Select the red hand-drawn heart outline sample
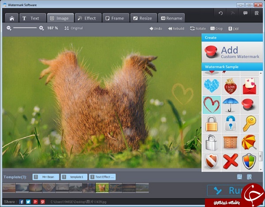Viewport: 265px width, 207px height. [x=212, y=105]
